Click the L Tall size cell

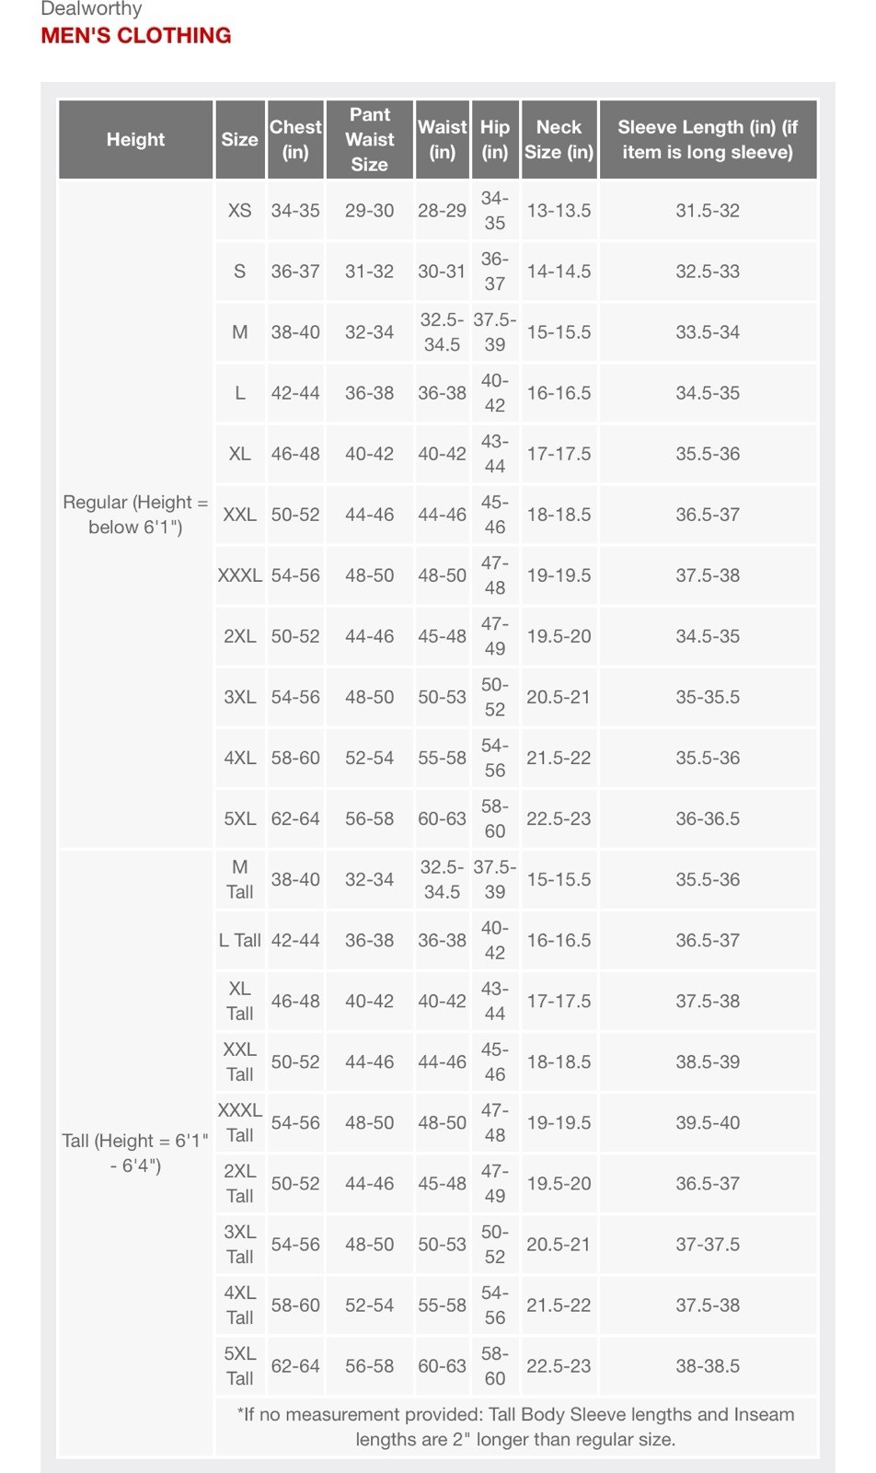[x=239, y=940]
